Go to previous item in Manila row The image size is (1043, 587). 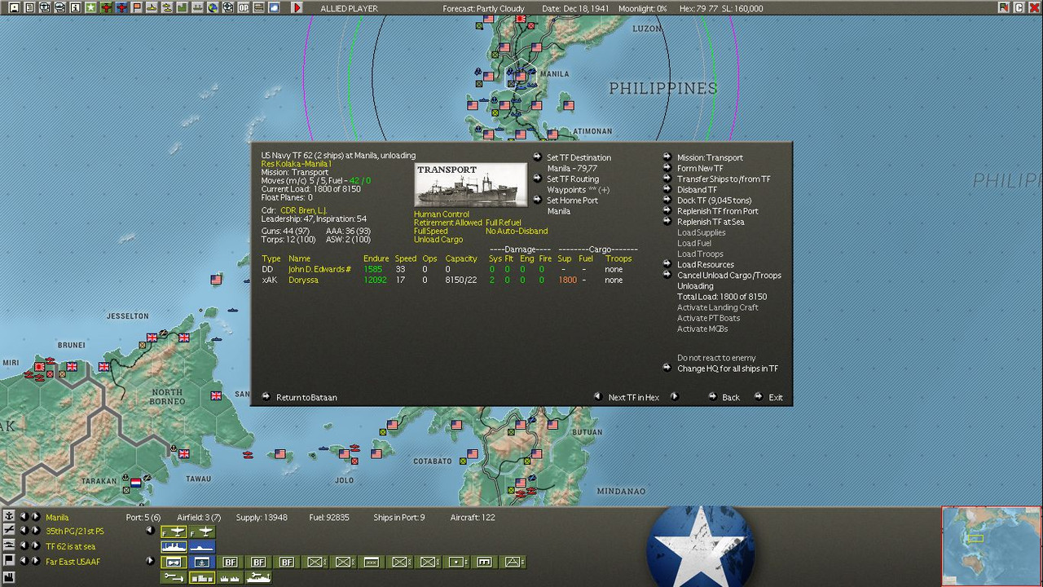(x=24, y=517)
